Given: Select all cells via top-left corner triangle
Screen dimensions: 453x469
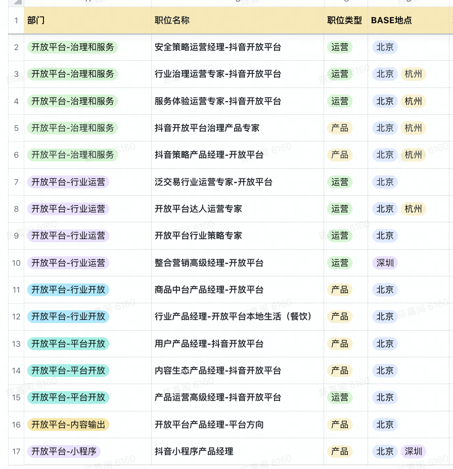Looking at the screenshot, I should 17,3.
